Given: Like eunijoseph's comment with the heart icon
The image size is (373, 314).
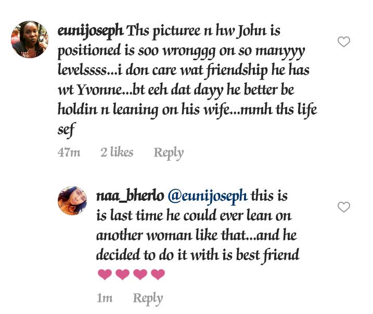Looking at the screenshot, I should [344, 42].
